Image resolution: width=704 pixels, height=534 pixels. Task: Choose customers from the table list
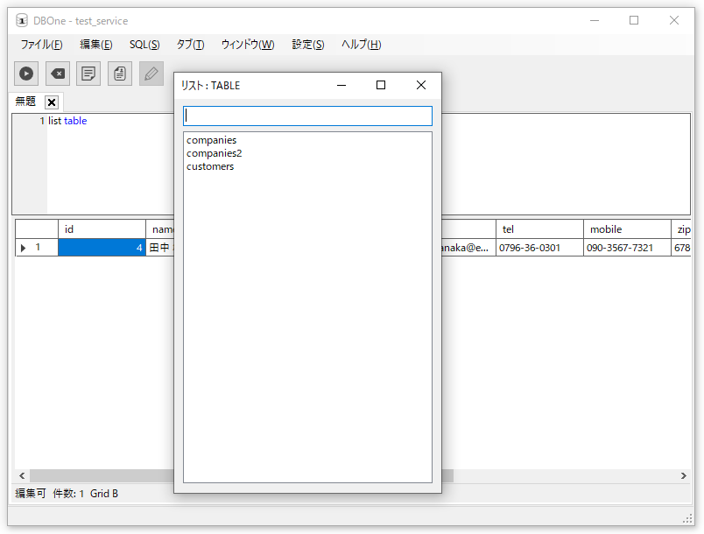pyautogui.click(x=210, y=166)
